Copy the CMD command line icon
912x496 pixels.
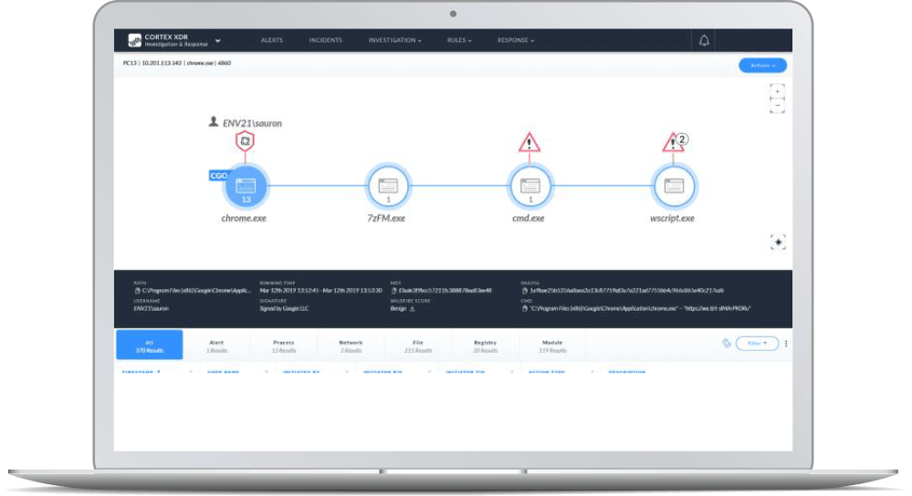pos(525,308)
